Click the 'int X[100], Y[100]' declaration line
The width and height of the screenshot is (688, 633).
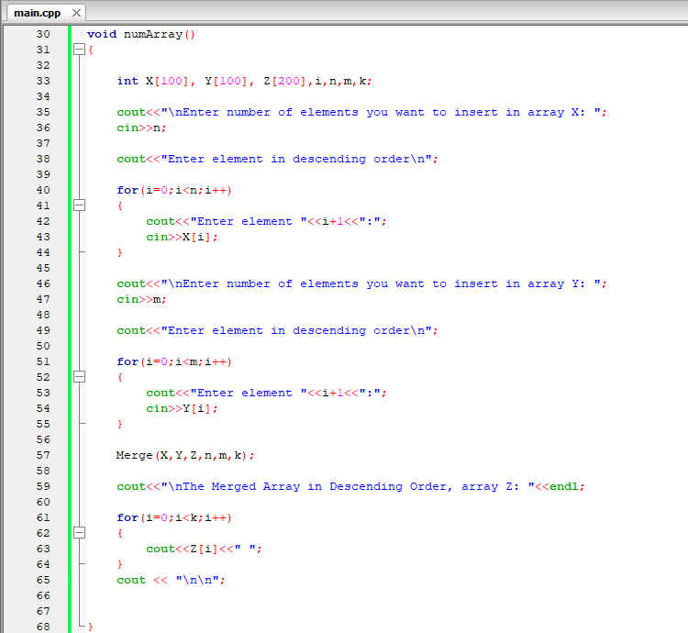click(244, 81)
